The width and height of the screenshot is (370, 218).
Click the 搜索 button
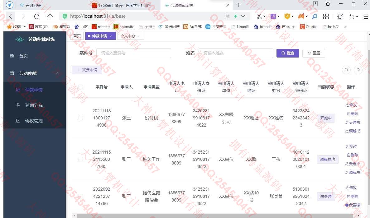click(288, 53)
